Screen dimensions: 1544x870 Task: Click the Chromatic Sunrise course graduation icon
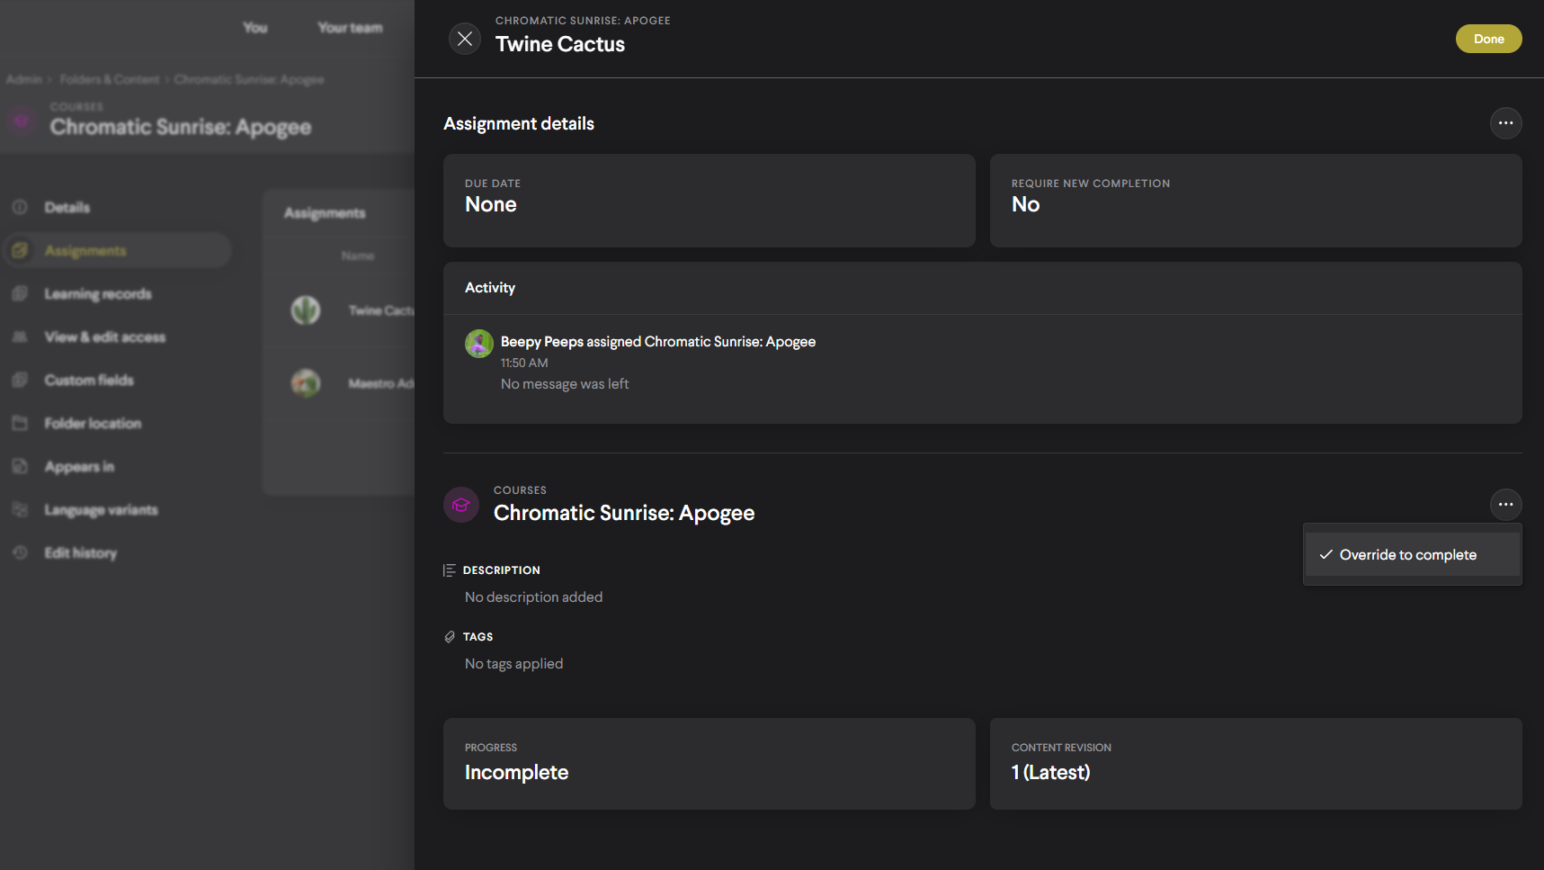point(461,505)
